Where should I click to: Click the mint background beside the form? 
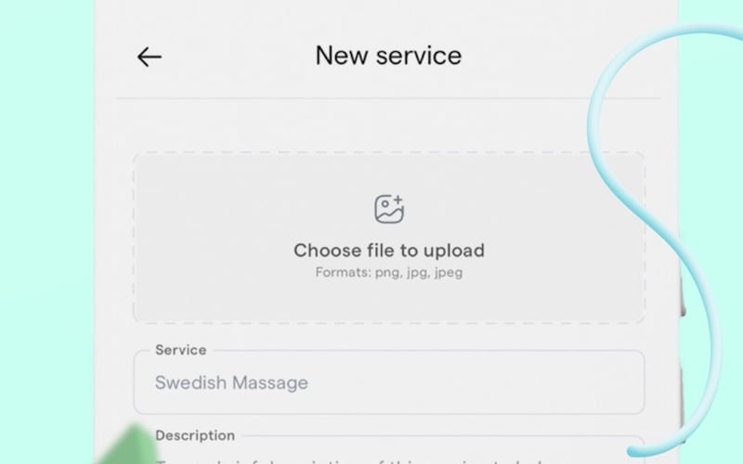(x=47, y=232)
